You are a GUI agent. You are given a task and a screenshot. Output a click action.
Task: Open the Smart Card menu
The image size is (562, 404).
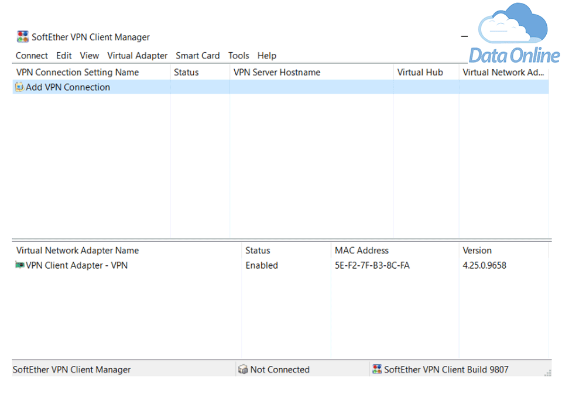[x=197, y=56]
